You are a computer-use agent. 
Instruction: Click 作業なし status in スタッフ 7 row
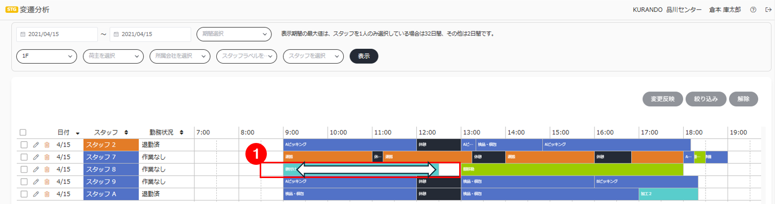click(154, 157)
